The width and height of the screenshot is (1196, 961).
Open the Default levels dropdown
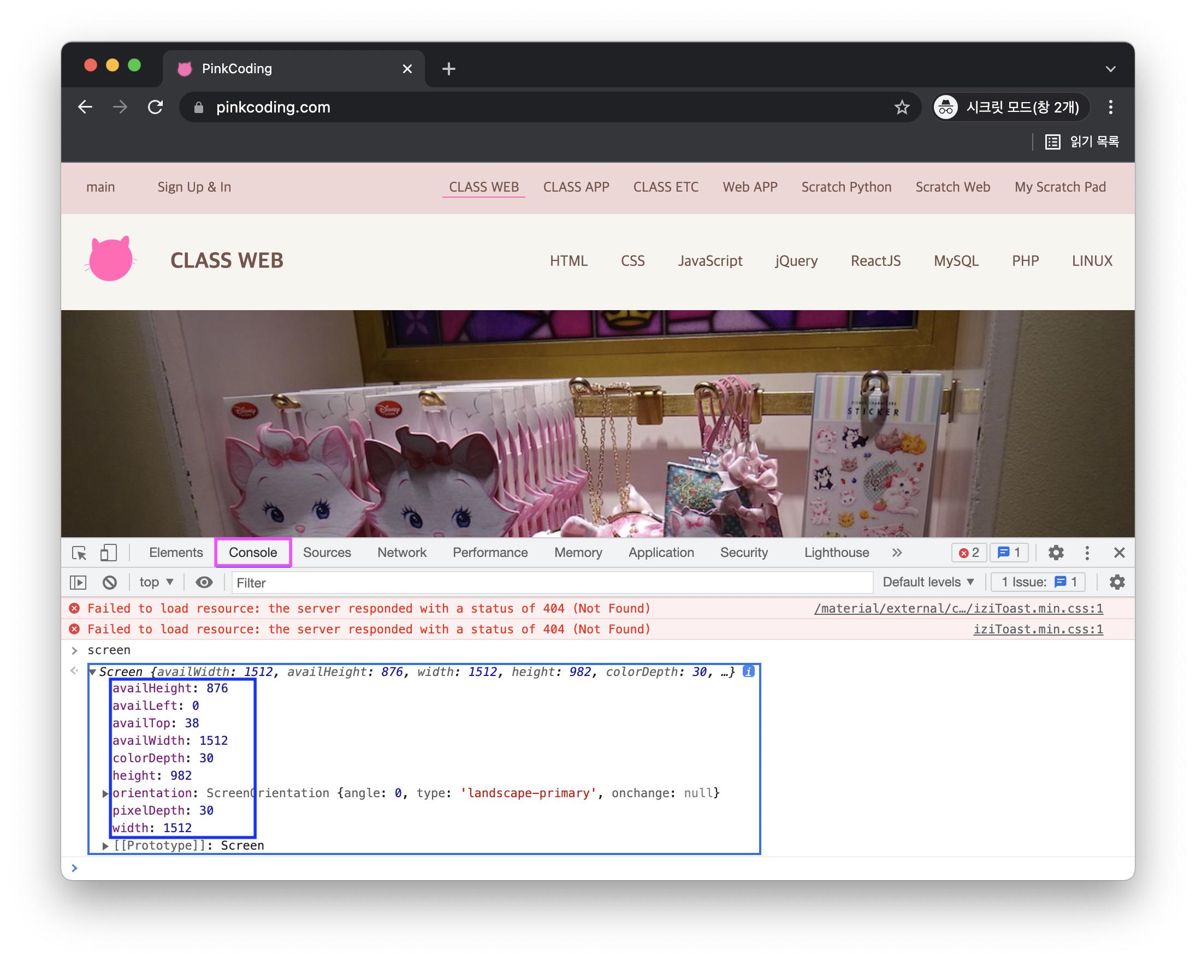928,583
